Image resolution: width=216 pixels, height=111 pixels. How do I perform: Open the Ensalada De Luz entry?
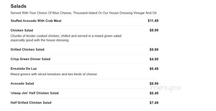(24, 69)
